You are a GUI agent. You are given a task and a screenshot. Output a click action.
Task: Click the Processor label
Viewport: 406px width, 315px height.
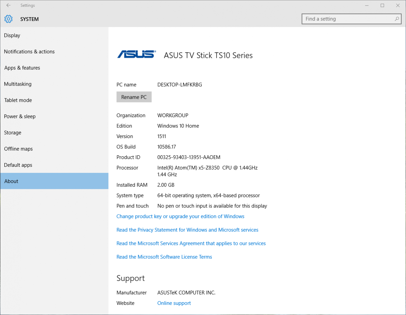127,168
